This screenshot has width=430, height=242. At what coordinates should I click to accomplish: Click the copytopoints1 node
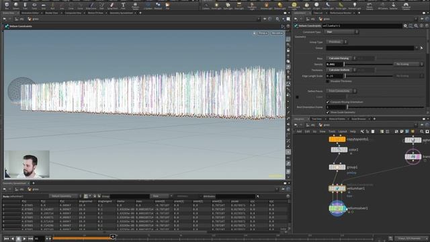(x=337, y=139)
